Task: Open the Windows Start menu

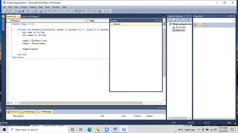Action: pos(4,130)
